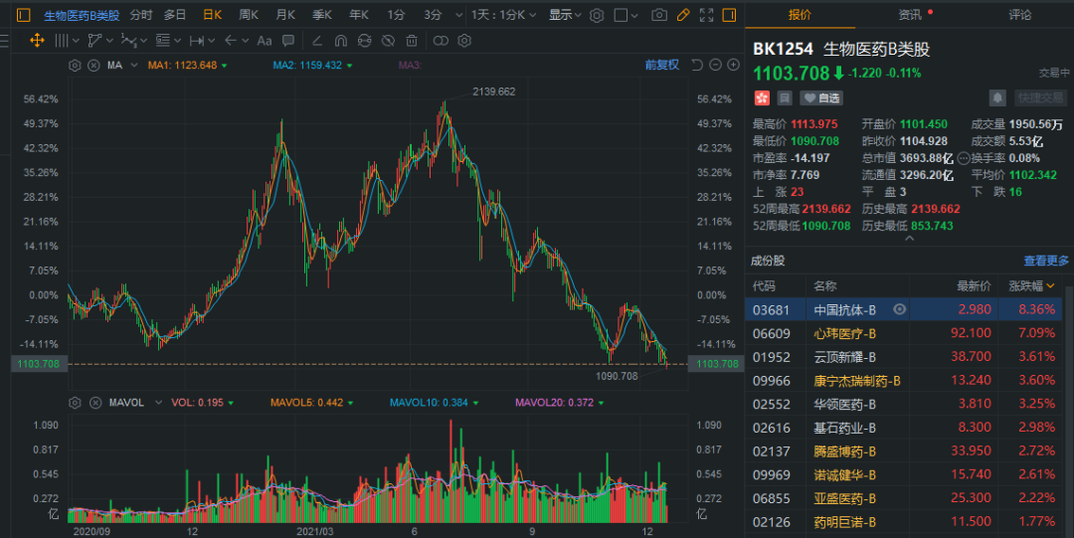Click the Hong Kong market flag icon

tap(762, 98)
